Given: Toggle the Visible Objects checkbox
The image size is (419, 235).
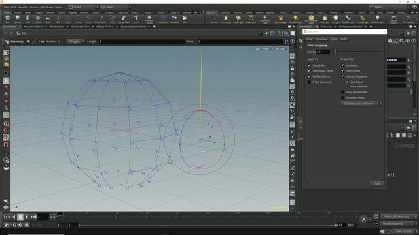Looking at the screenshot, I should tap(310, 76).
